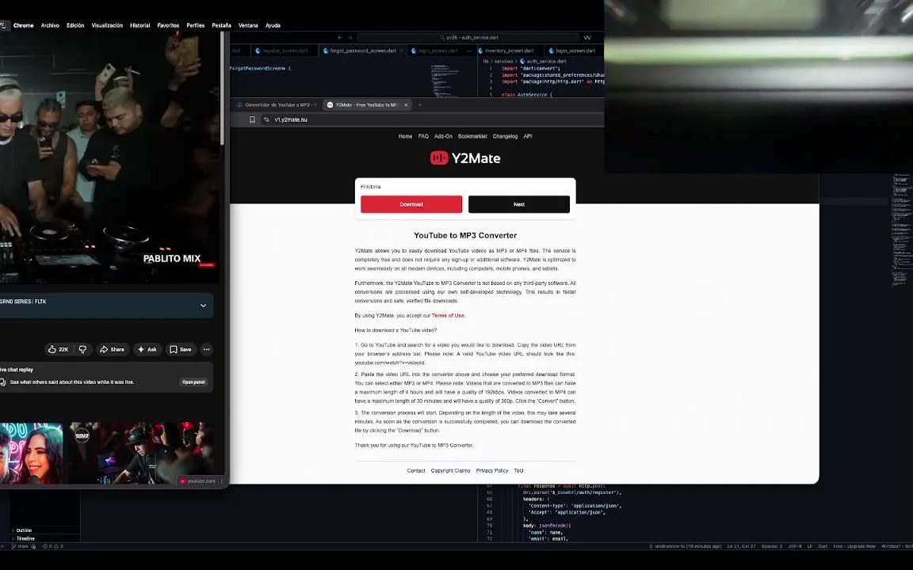This screenshot has height=570, width=913.
Task: Open the Changelog link in Y2Mate navigation
Action: (505, 136)
